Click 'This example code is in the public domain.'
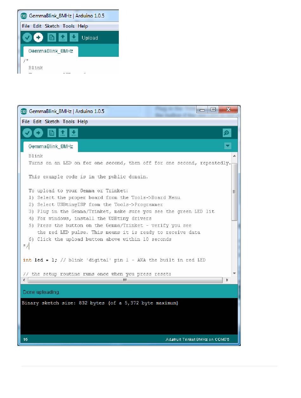Screen dimensions: 301x398 point(88,177)
